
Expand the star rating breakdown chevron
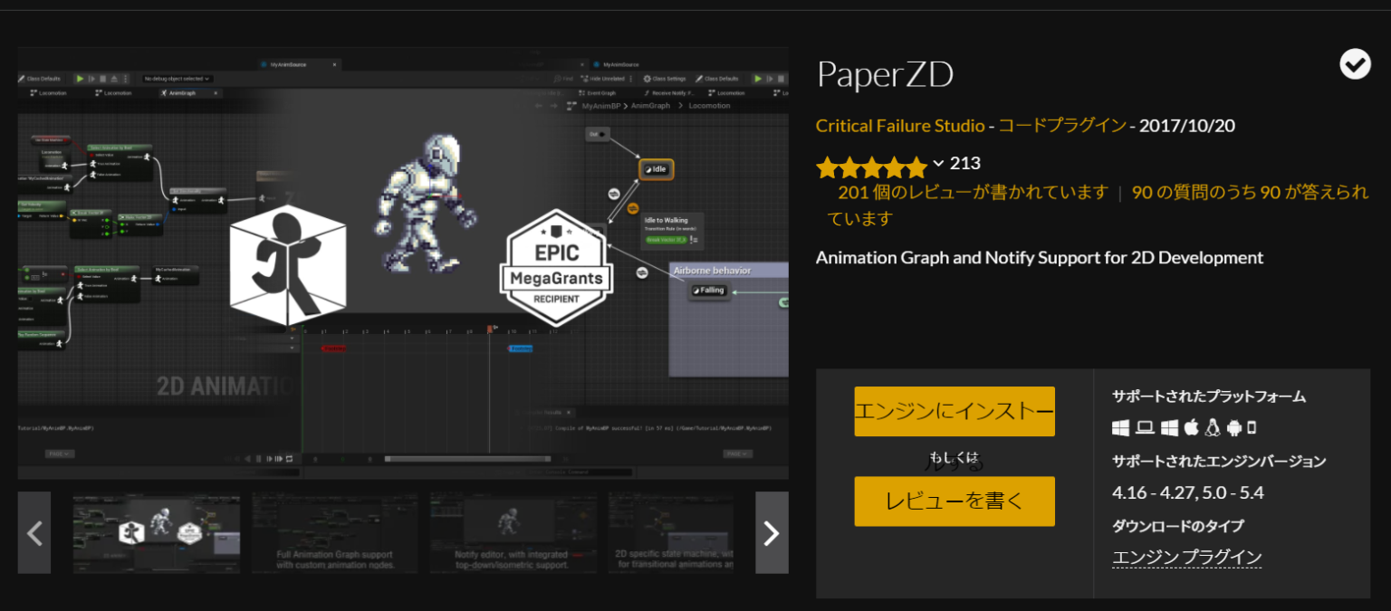click(x=940, y=166)
